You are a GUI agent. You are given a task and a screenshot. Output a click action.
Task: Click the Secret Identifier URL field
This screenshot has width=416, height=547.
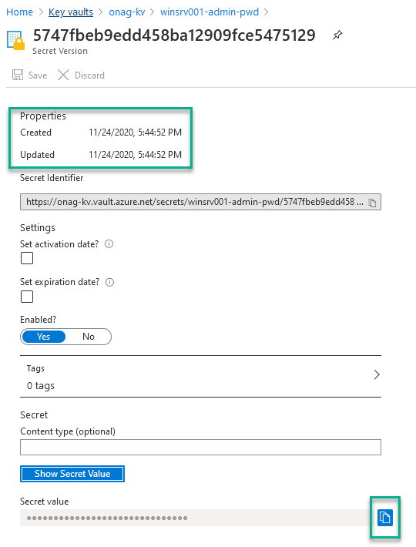[200, 202]
